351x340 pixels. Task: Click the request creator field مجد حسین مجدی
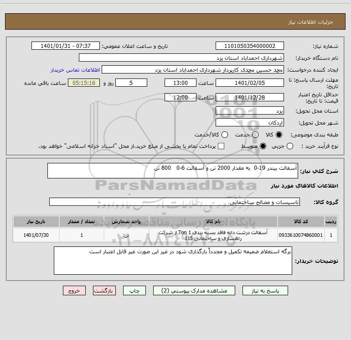(193, 69)
